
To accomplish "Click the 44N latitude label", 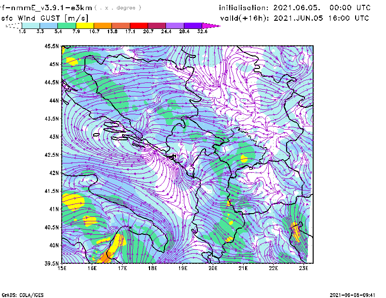I will point(54,100).
